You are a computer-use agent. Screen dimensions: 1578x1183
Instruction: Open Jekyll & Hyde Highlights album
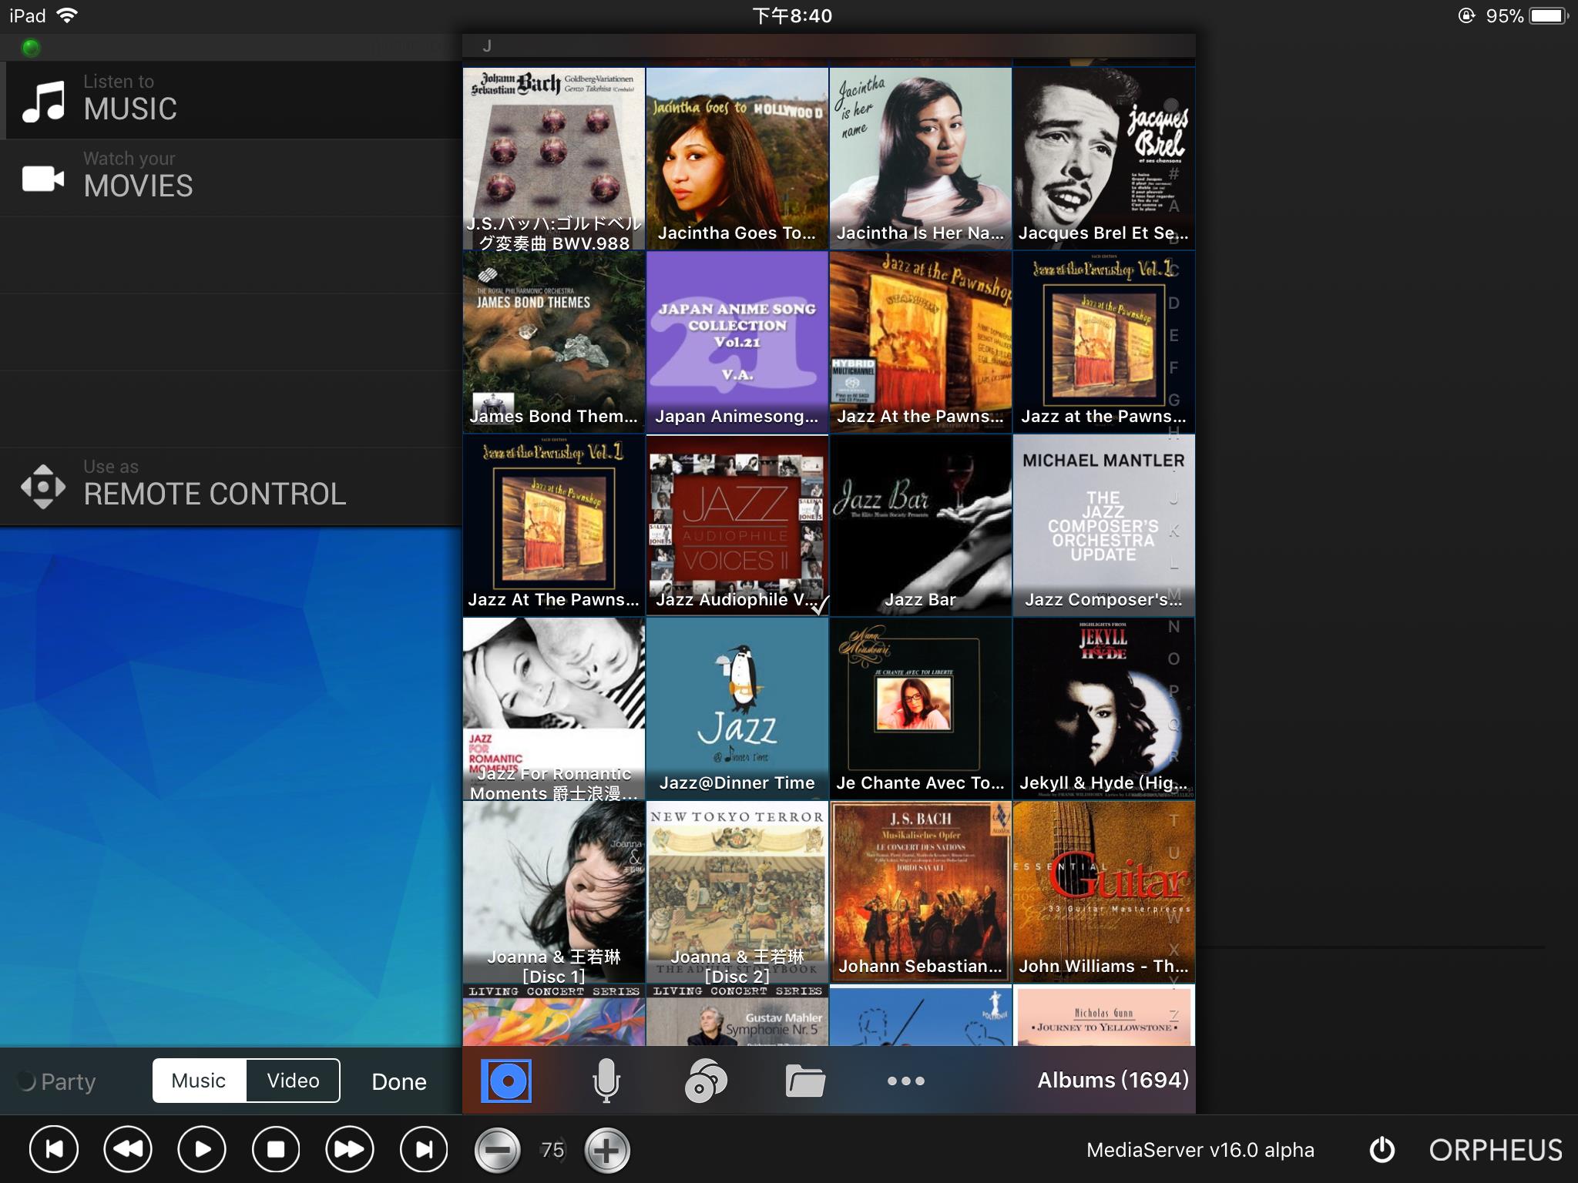tap(1104, 709)
